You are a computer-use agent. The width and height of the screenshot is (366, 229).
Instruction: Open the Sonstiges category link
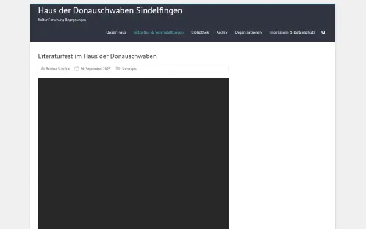129,68
